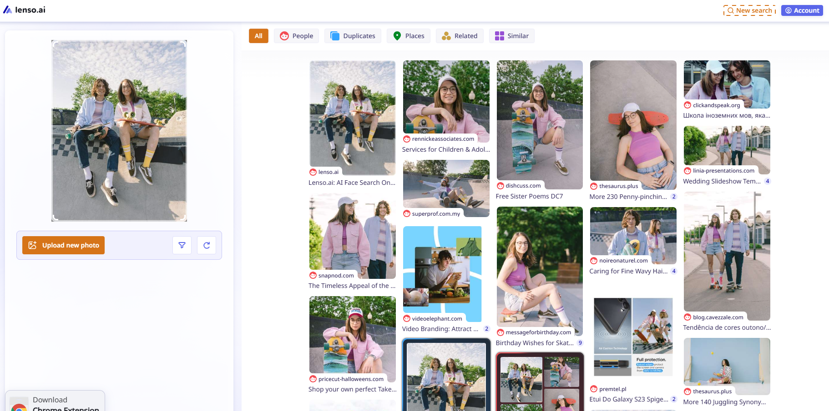Click the refresh search icon button
The height and width of the screenshot is (411, 829).
[x=207, y=245]
